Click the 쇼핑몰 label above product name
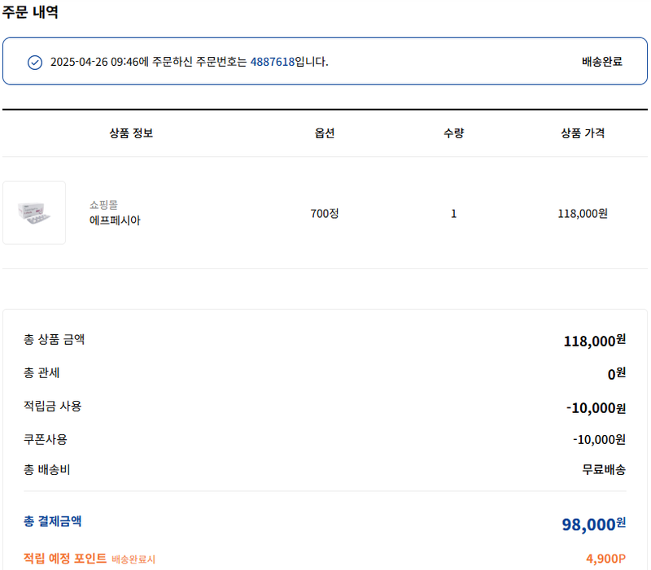Viewport: 651px width, 570px height. click(103, 205)
